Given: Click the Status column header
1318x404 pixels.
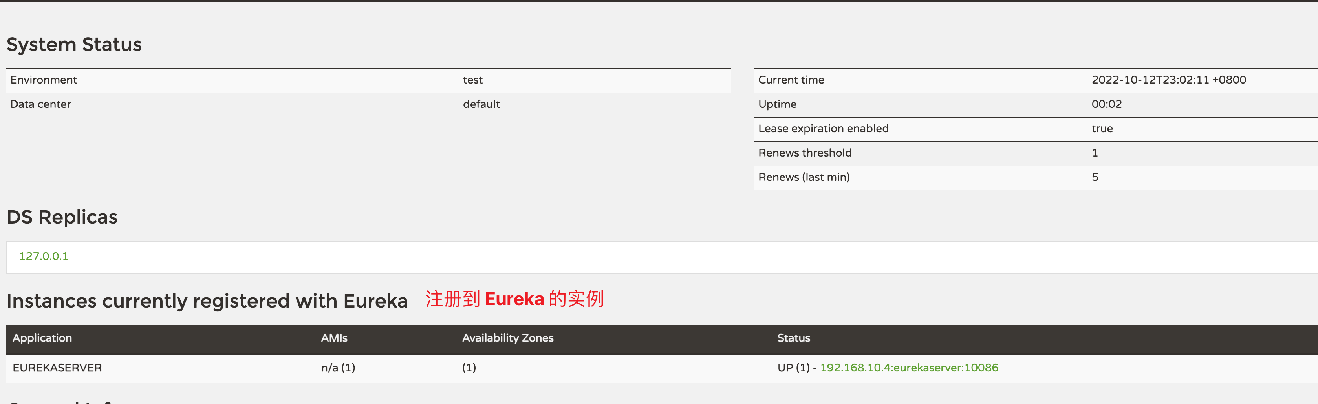Looking at the screenshot, I should 793,338.
